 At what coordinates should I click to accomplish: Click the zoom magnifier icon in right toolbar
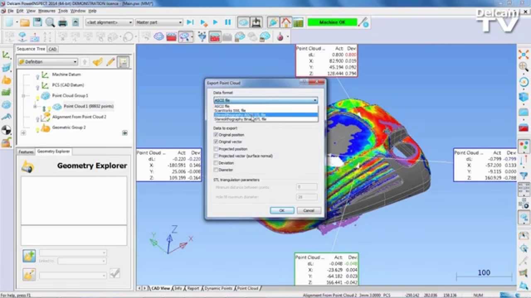(x=524, y=66)
